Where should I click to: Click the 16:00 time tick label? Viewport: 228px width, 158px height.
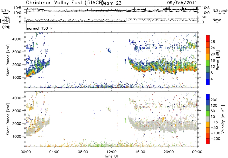pyautogui.click(x=140, y=152)
